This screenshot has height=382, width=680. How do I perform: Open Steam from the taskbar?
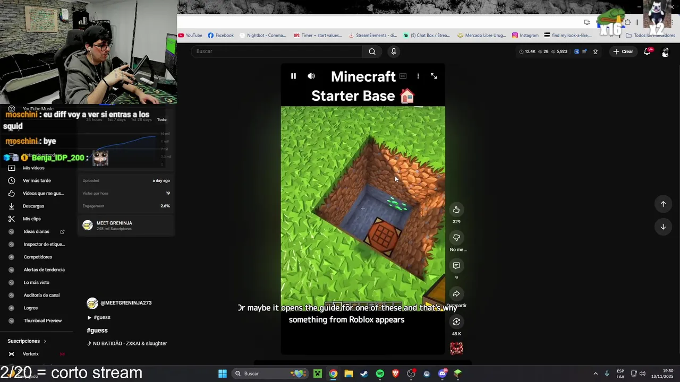click(x=364, y=374)
